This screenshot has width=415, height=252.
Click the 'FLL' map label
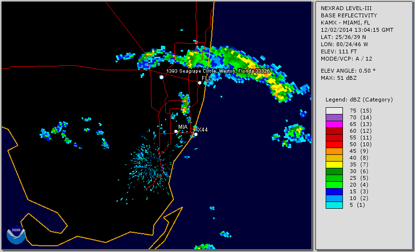pos(207,78)
